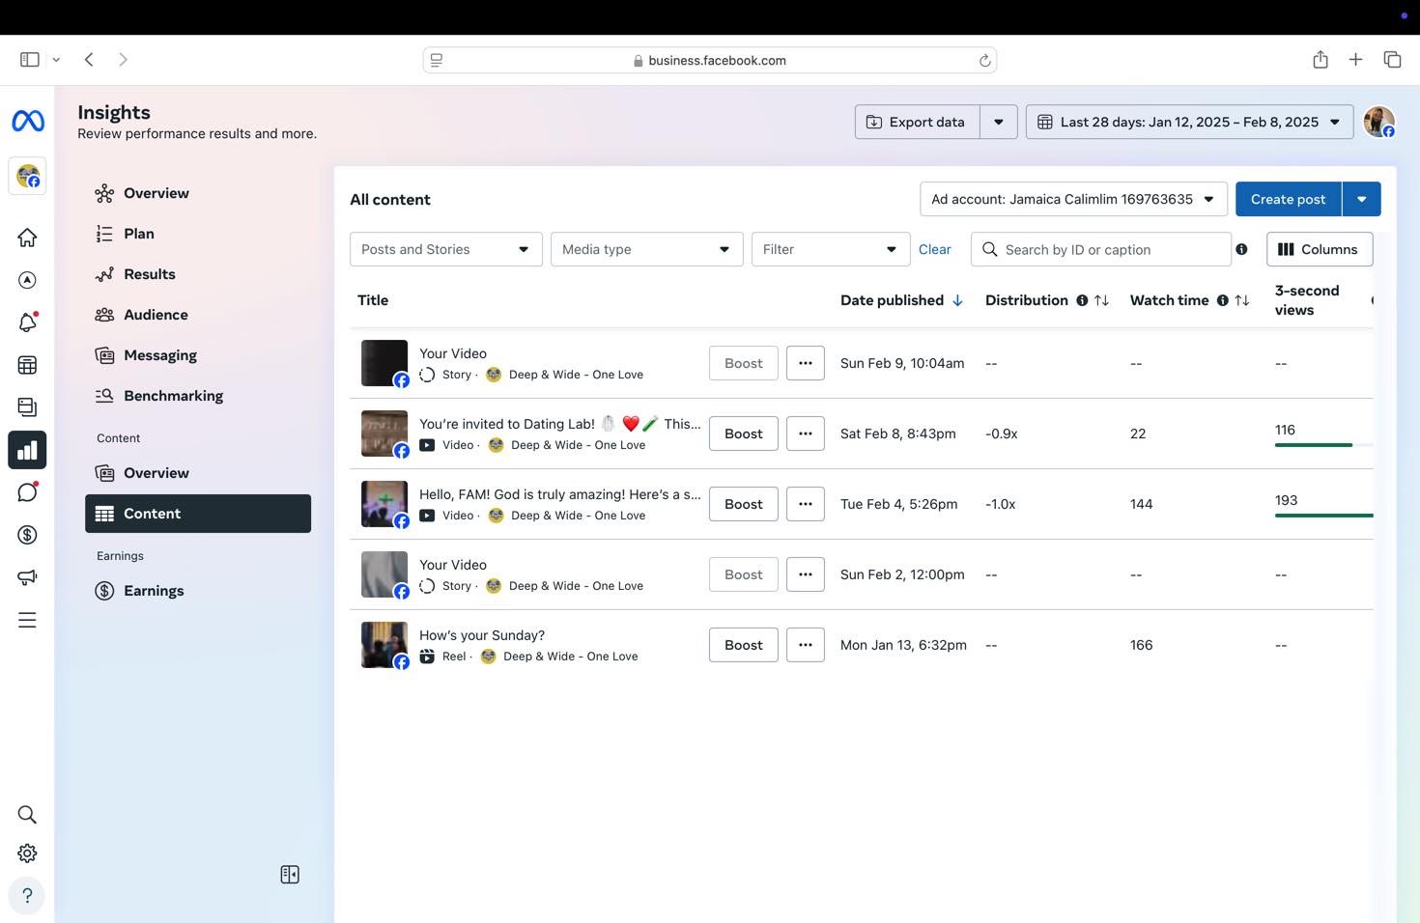
Task: Click the compass icon in left rail
Action: pyautogui.click(x=27, y=280)
